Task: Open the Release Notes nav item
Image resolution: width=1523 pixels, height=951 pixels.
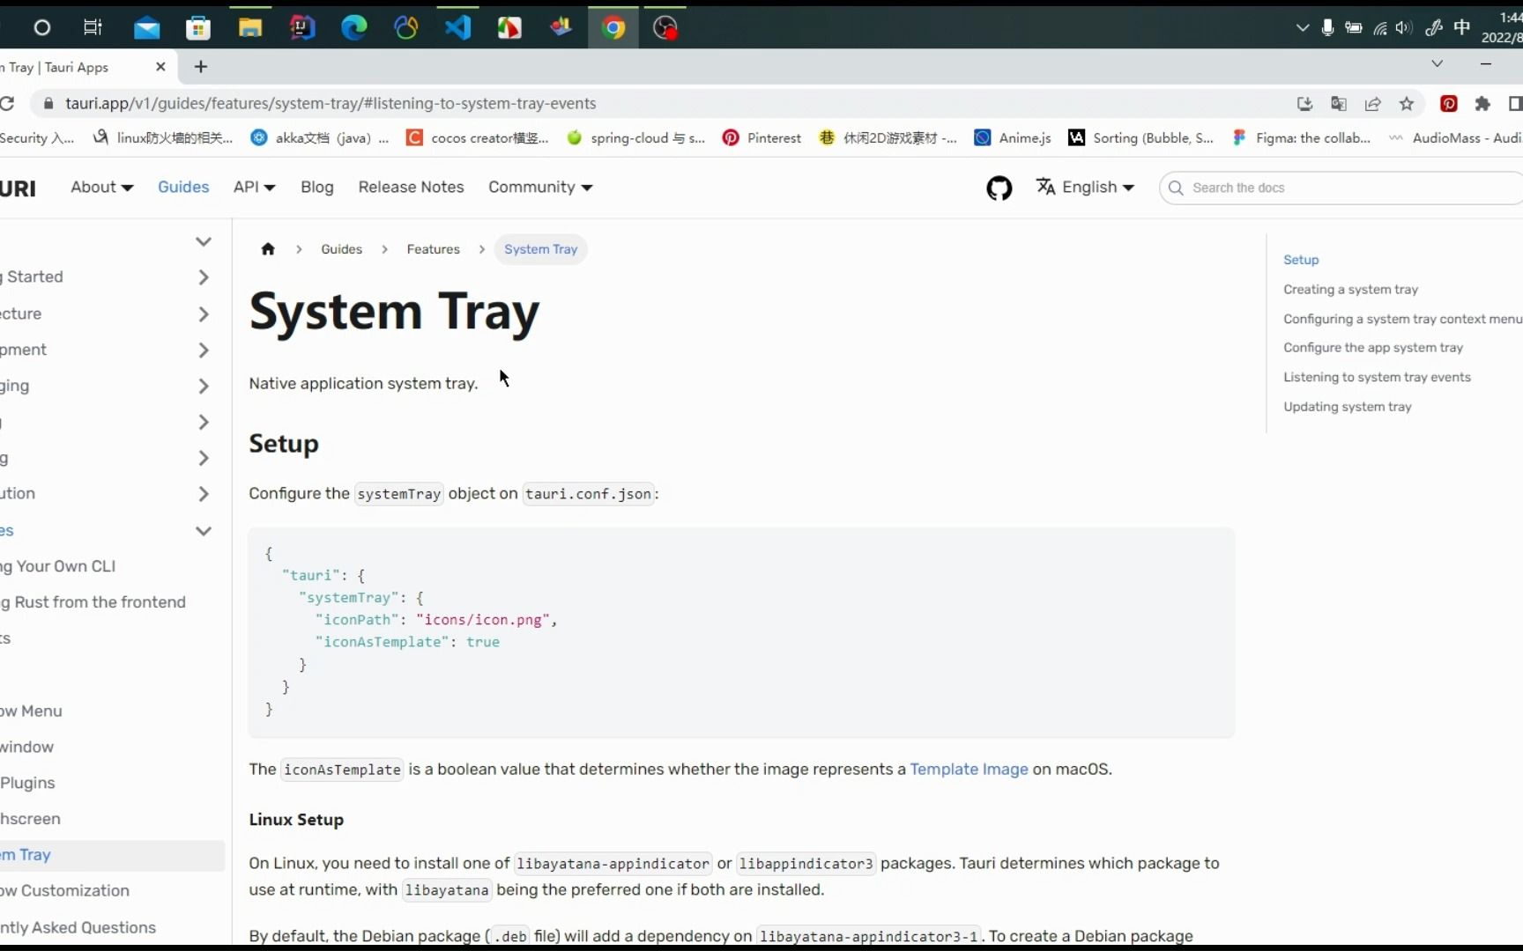Action: (x=411, y=187)
